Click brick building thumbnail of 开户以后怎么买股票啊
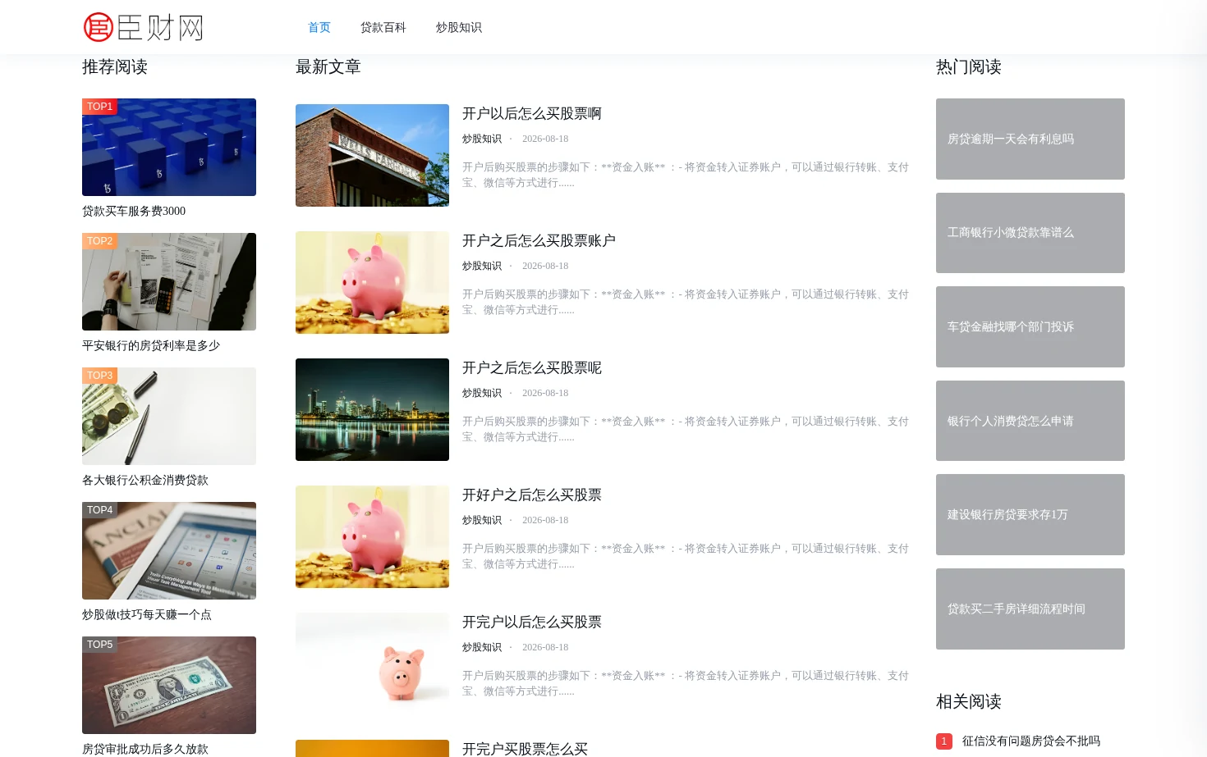This screenshot has width=1207, height=757. coord(372,155)
